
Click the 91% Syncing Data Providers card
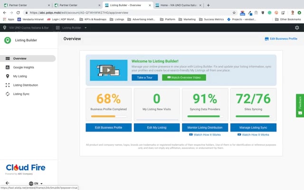(x=205, y=104)
